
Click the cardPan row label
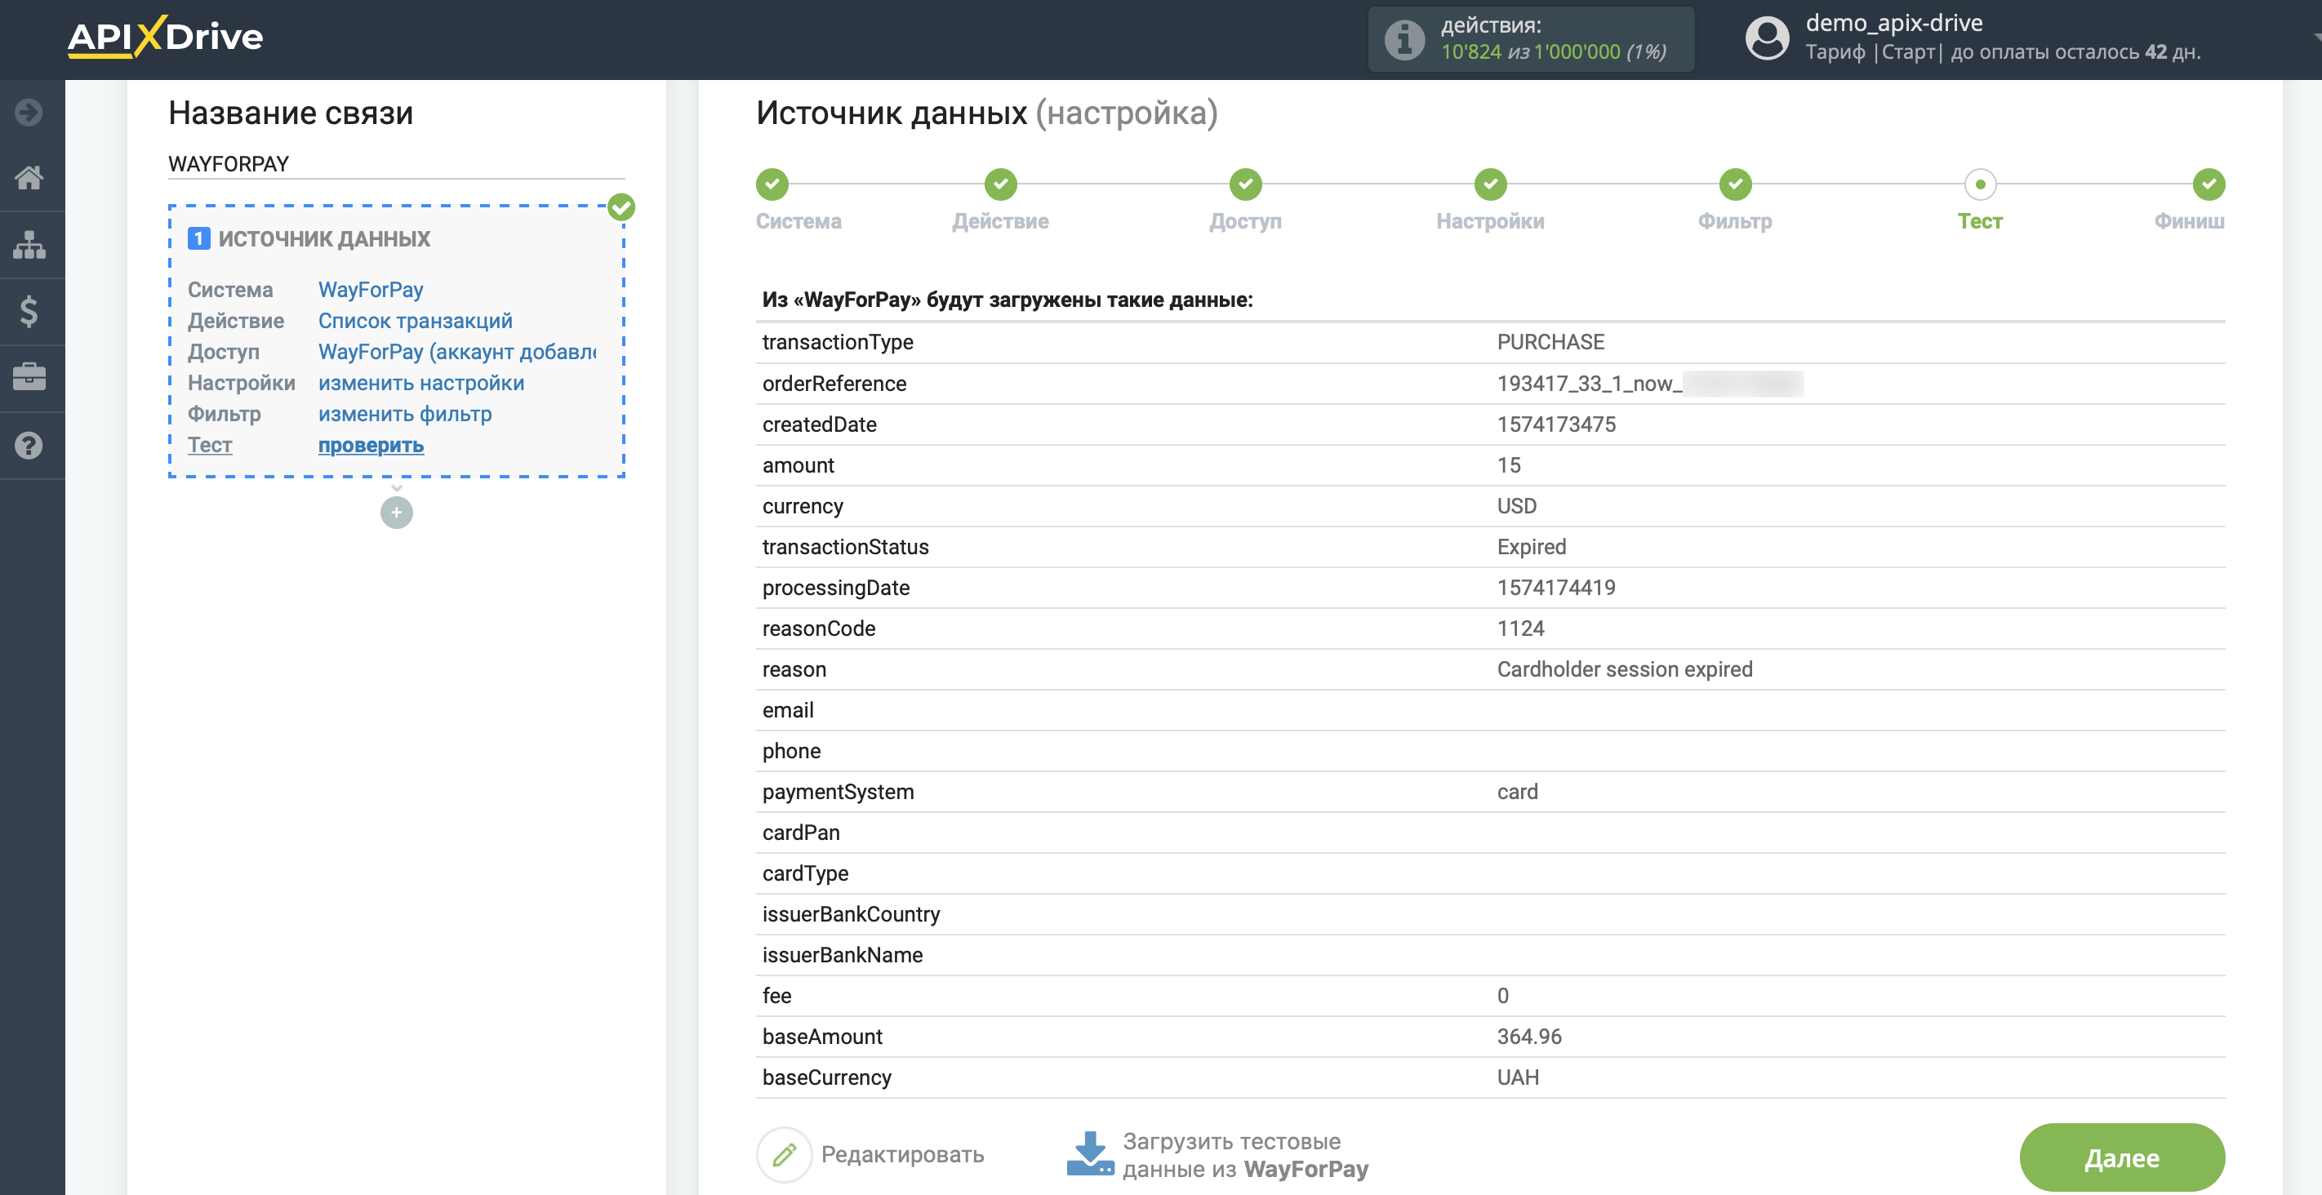point(800,833)
